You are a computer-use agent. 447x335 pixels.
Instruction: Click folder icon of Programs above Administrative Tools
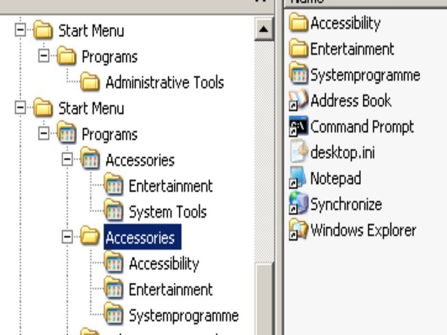point(67,55)
